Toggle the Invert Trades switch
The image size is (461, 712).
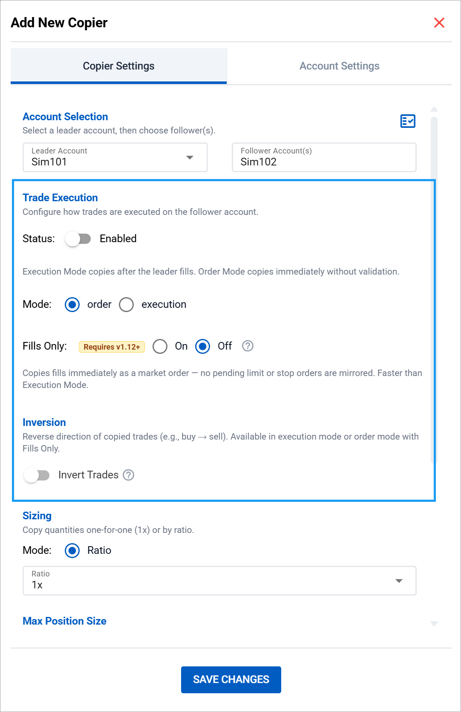[x=37, y=475]
